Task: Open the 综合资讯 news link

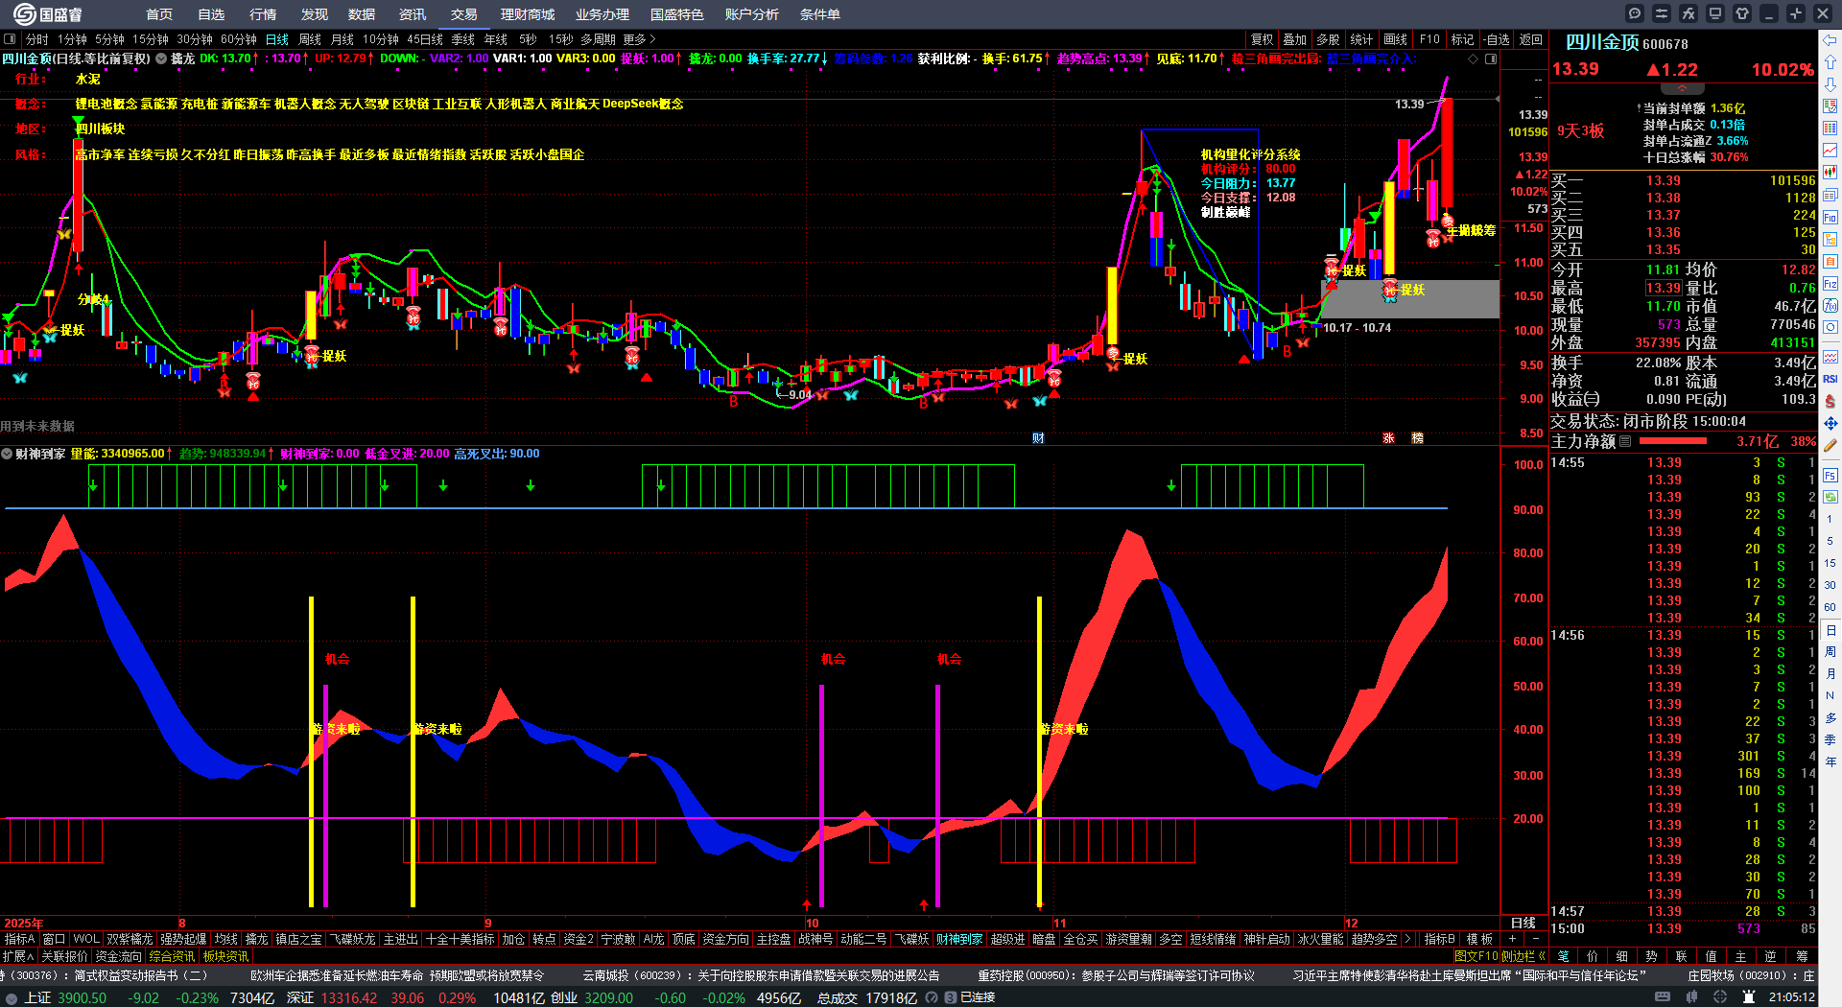Action: point(172,956)
